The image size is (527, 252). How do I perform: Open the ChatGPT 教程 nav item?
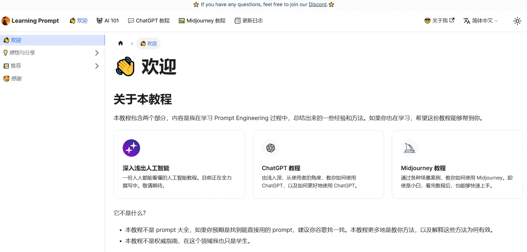click(149, 21)
